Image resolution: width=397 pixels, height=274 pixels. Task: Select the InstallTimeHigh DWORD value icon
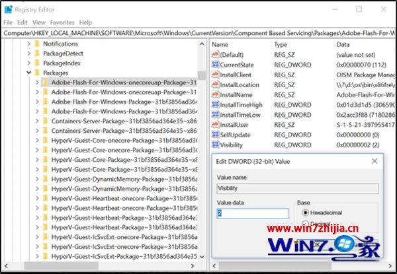[215, 104]
